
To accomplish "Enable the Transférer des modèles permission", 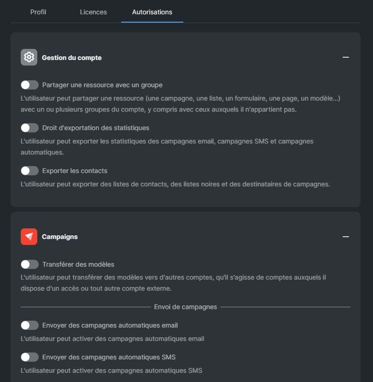I will tap(29, 264).
